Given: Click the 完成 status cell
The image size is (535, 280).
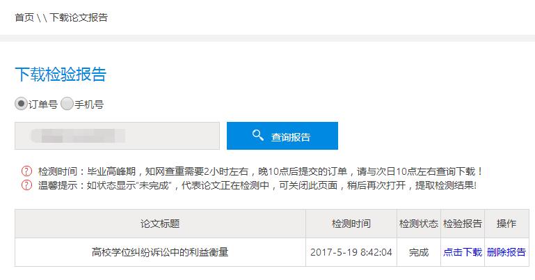Looking at the screenshot, I should click(419, 252).
